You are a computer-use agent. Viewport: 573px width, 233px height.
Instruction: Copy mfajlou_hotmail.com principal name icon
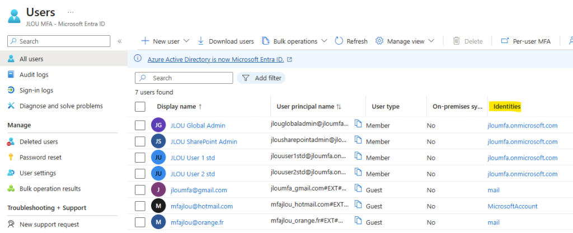pyautogui.click(x=359, y=204)
